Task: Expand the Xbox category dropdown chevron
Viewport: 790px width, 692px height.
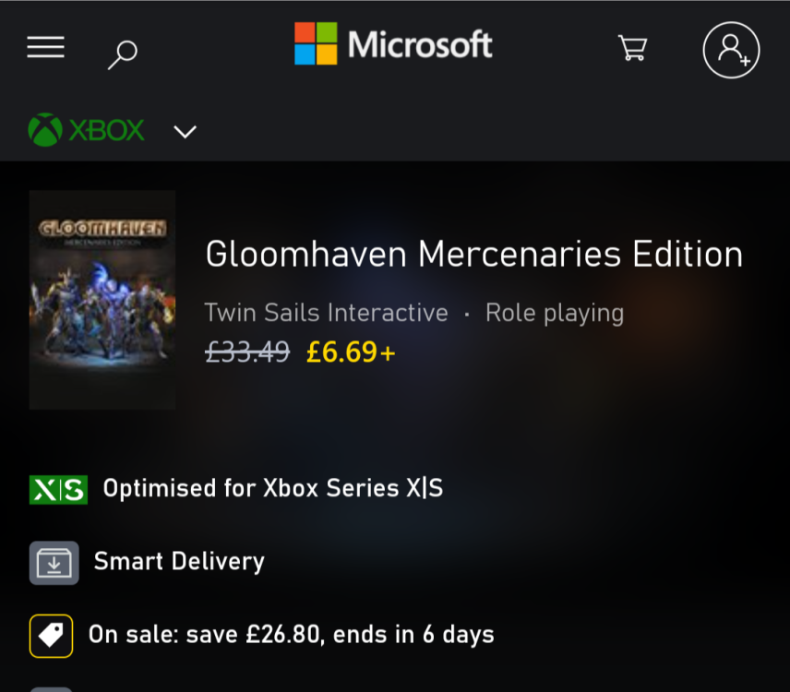Action: (185, 132)
